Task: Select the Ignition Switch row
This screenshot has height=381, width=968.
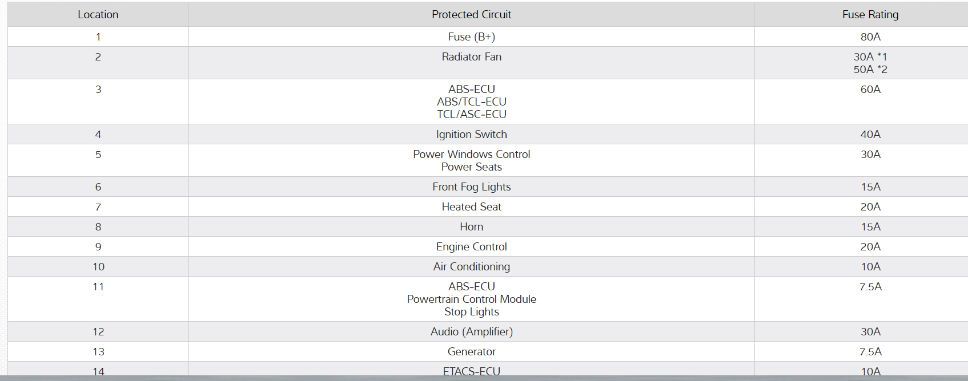Action: click(x=471, y=135)
